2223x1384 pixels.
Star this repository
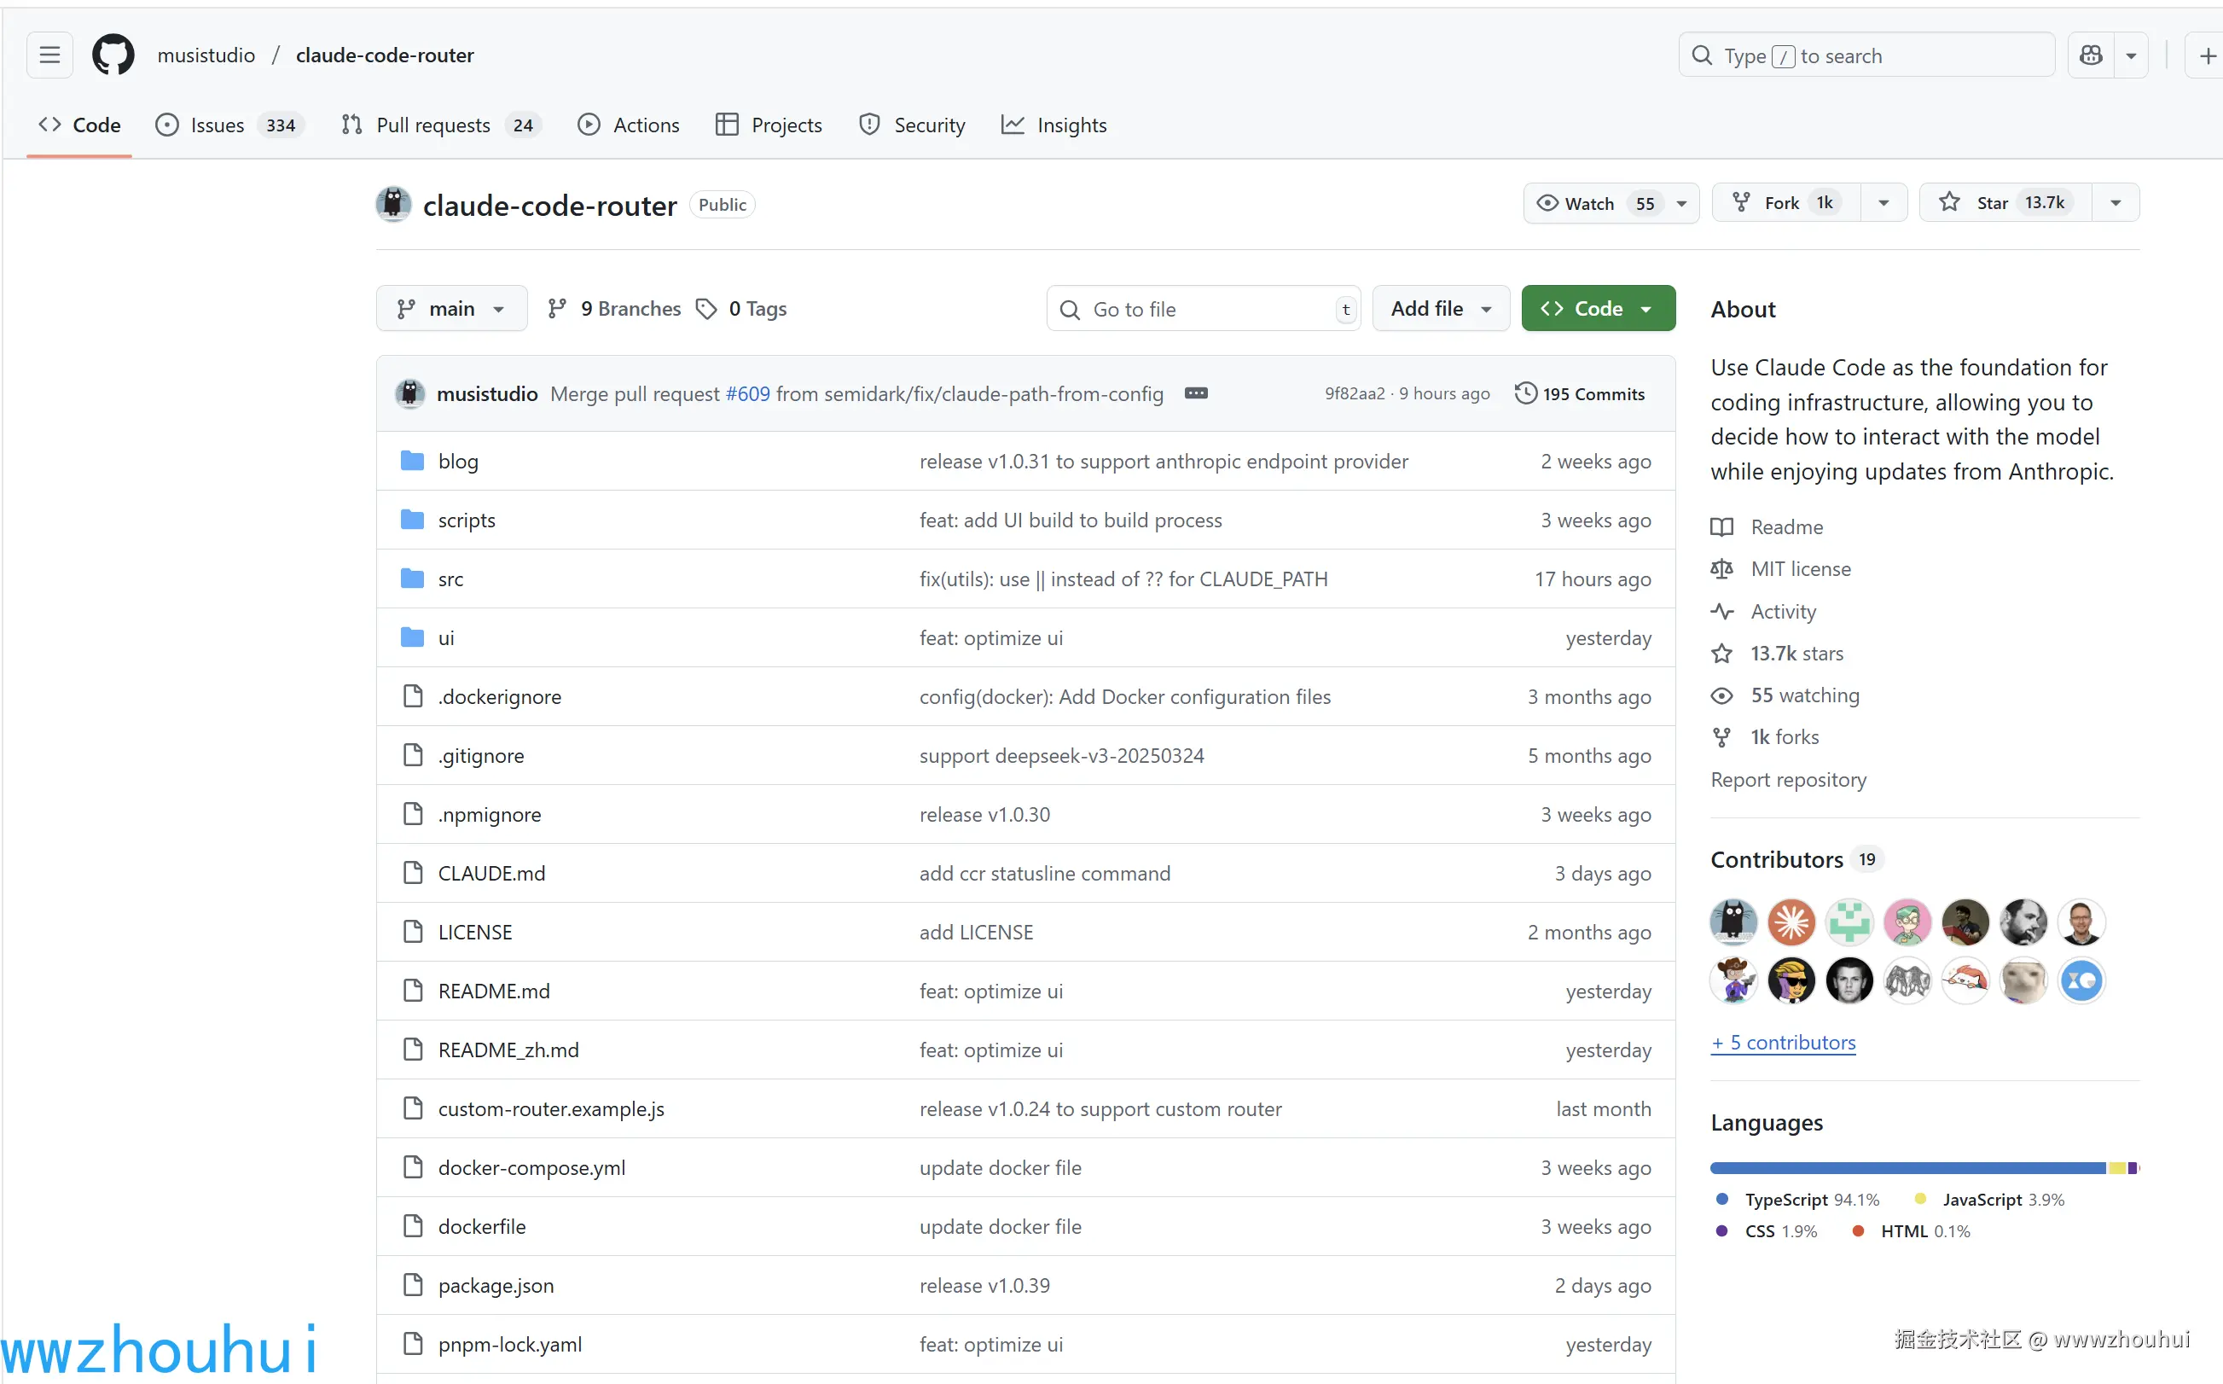2005,203
